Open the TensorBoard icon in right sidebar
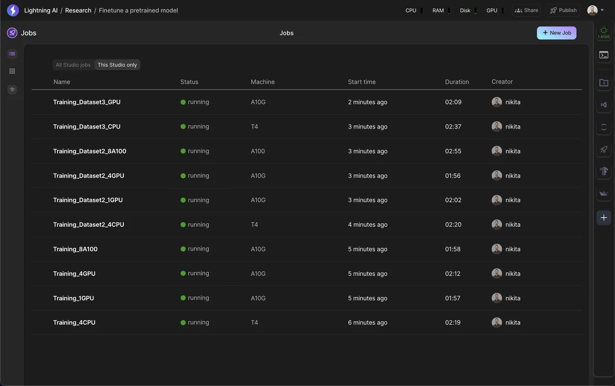Viewport: 615px width, 386px height. (x=603, y=171)
